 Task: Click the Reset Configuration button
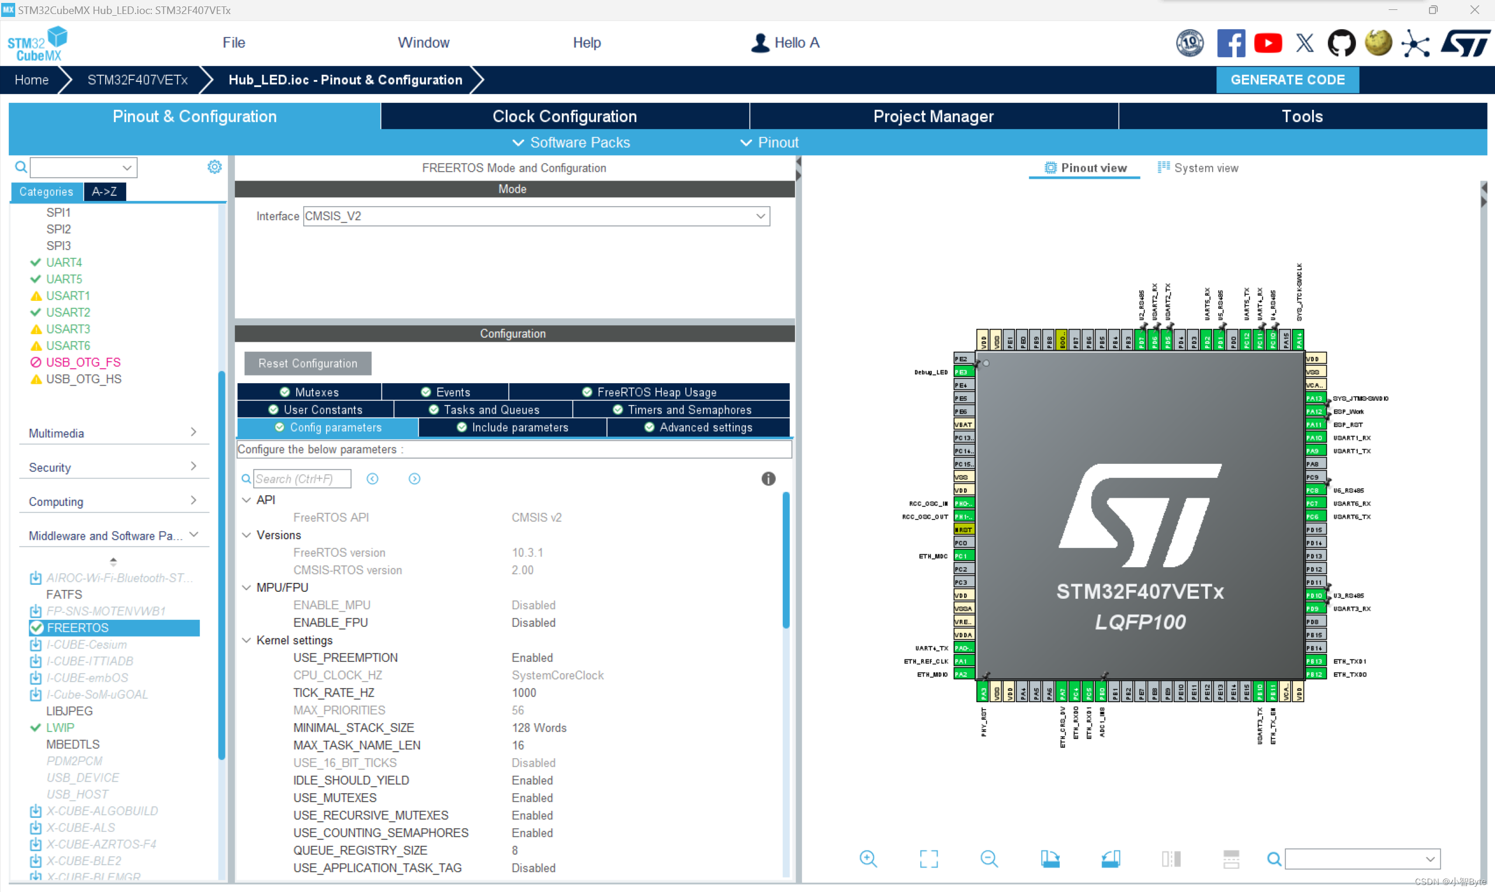[x=306, y=363]
